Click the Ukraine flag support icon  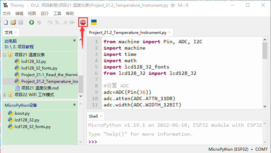tap(94, 22)
